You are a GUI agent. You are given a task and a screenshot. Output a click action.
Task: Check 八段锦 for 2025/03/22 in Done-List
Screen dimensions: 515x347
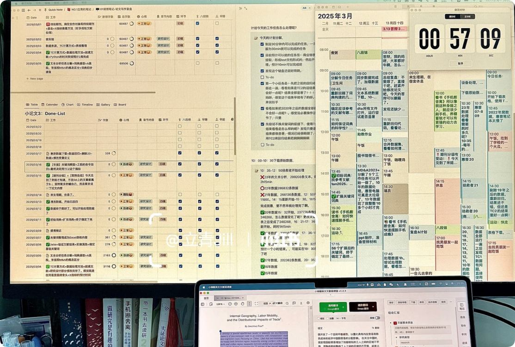(x=180, y=126)
